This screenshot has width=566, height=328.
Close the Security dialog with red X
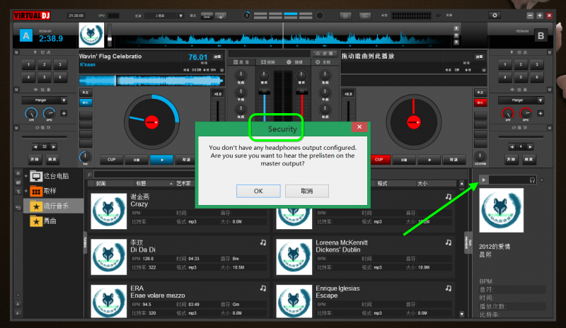pos(359,127)
